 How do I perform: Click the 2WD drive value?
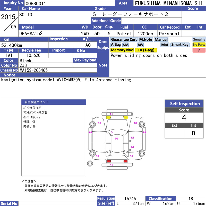(x=85, y=34)
